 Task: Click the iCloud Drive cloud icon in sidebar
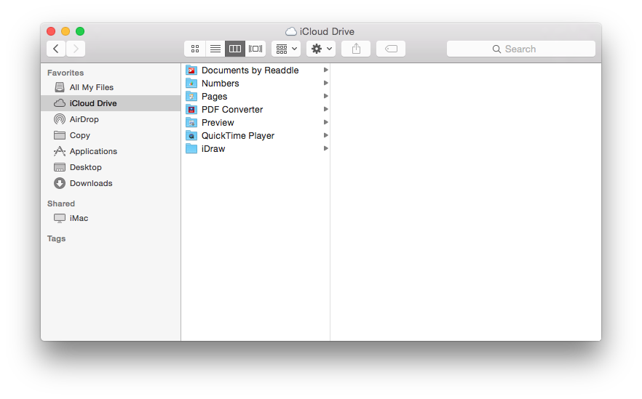60,103
